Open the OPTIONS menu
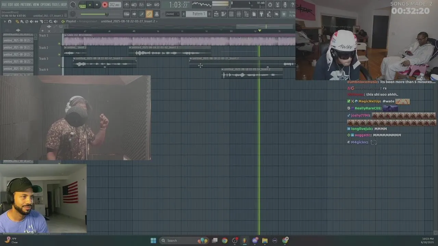Screen dimensions: 438x246 click(46, 5)
